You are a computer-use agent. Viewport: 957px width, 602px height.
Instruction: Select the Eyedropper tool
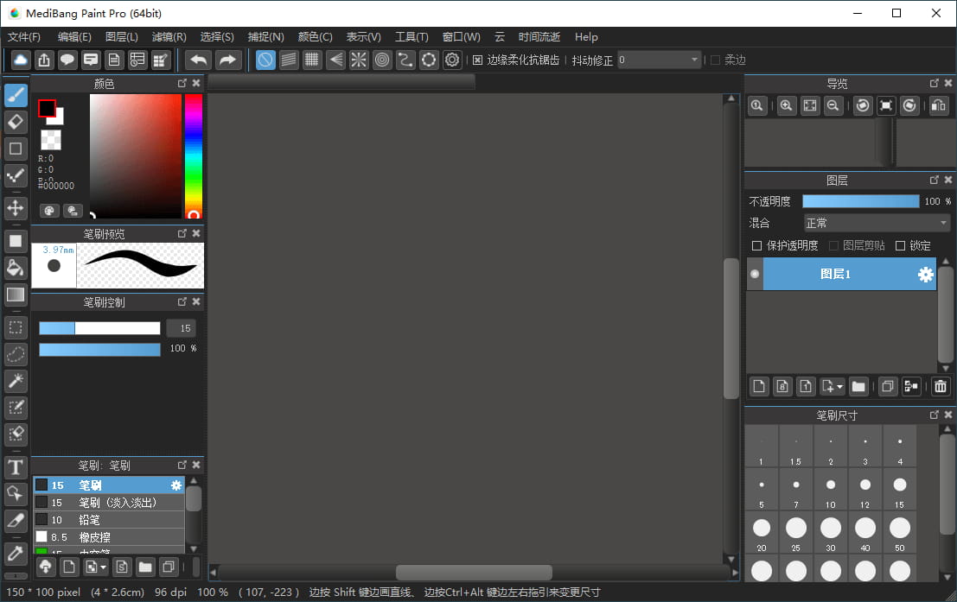coord(16,553)
